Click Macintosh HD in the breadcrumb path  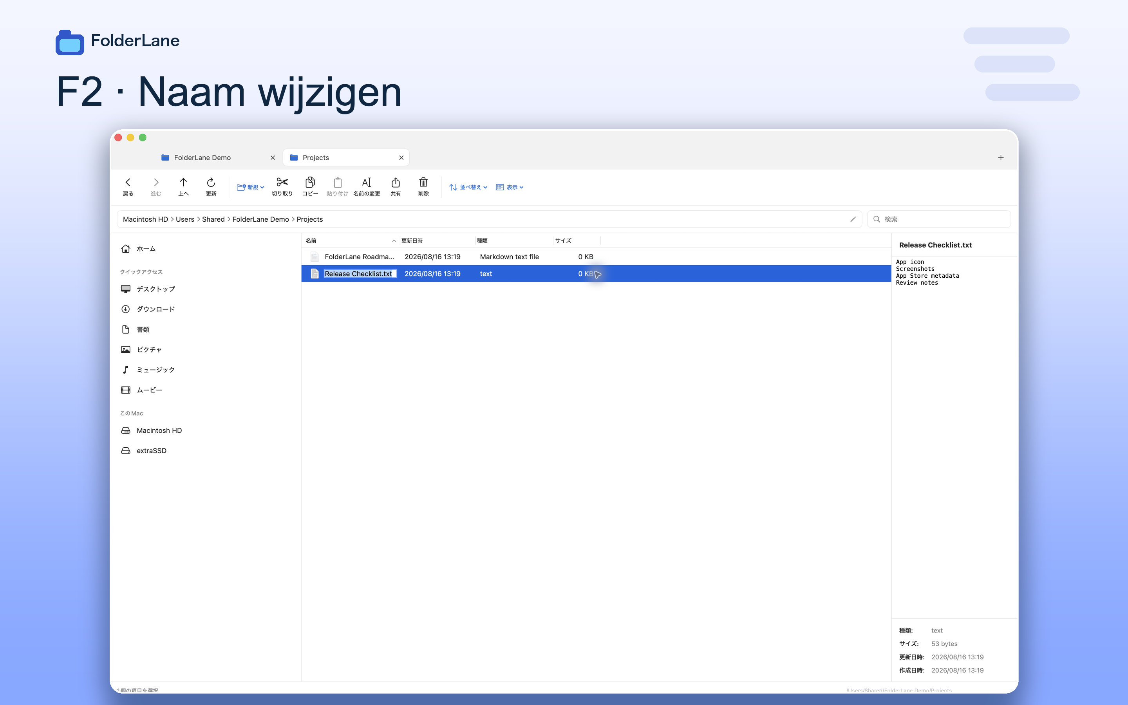(145, 219)
